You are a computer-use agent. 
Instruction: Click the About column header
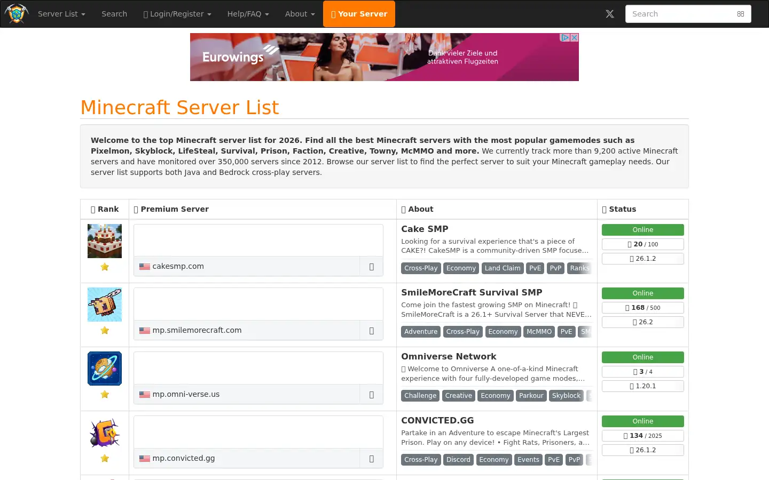coord(497,209)
